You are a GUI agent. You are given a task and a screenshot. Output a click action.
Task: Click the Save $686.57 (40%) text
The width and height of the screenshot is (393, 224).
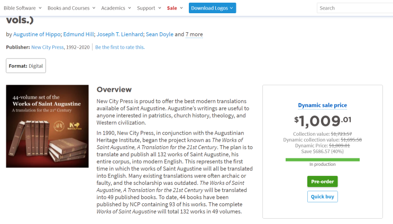pyautogui.click(x=322, y=152)
